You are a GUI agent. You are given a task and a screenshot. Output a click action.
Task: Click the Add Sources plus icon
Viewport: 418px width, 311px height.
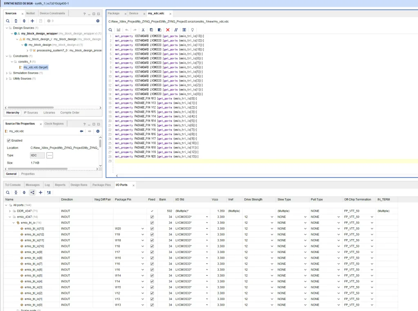tap(32, 21)
